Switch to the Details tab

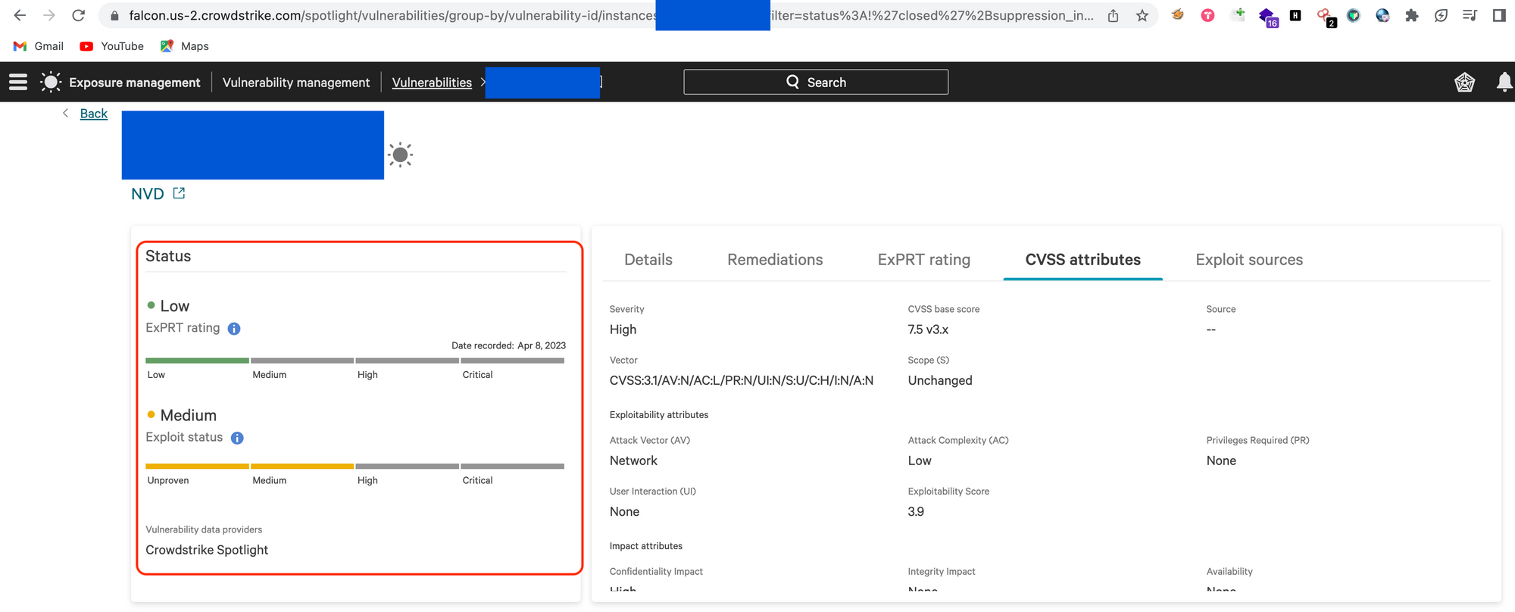[648, 260]
